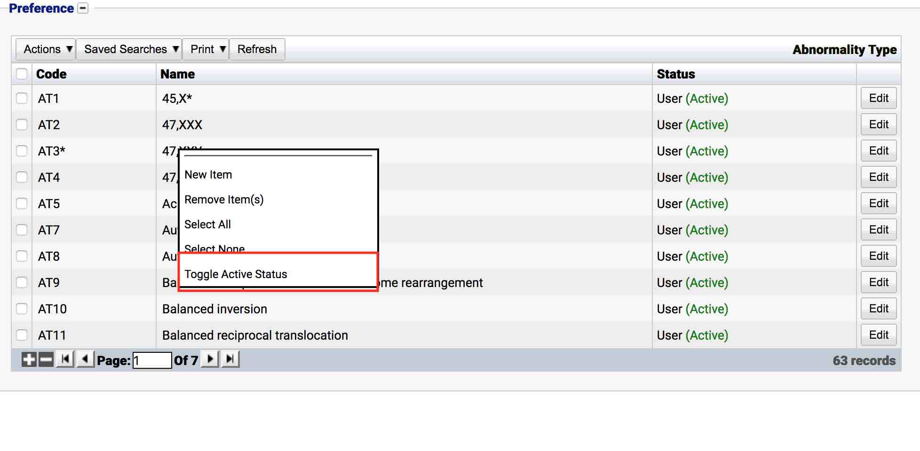Select the AT10 row checkbox
920x451 pixels.
[x=22, y=309]
